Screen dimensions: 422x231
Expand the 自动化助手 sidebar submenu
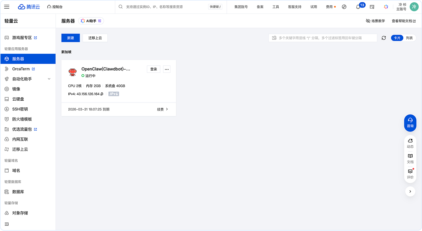(x=49, y=79)
